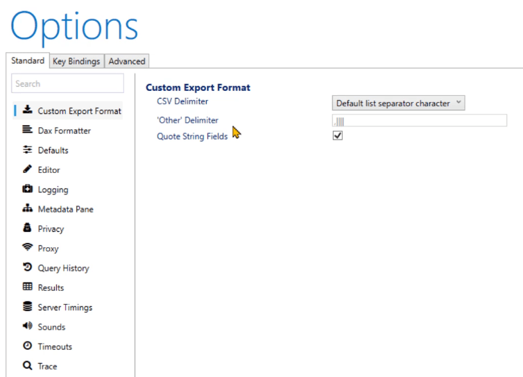Click the dropdown arrow on Default list separator
The height and width of the screenshot is (377, 523).
[x=458, y=102]
